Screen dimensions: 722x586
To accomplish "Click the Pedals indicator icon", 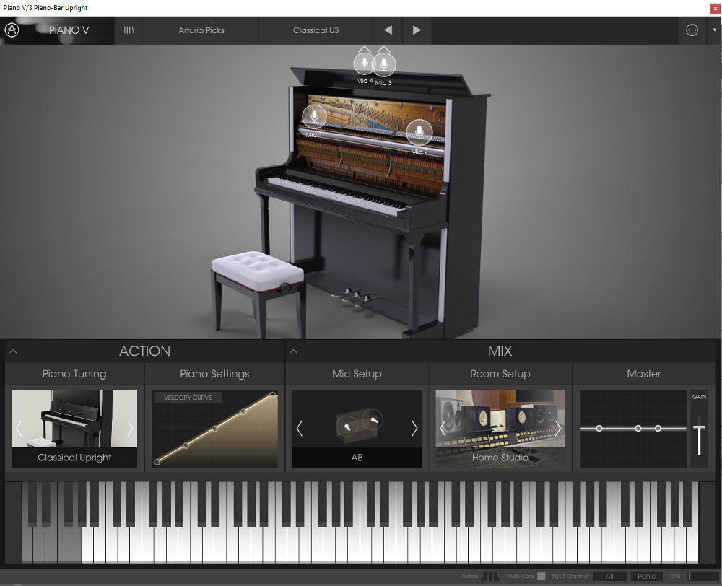I will pos(490,576).
